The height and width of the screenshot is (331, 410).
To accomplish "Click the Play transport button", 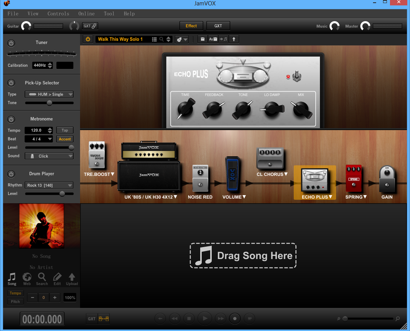I will pyautogui.click(x=205, y=318).
